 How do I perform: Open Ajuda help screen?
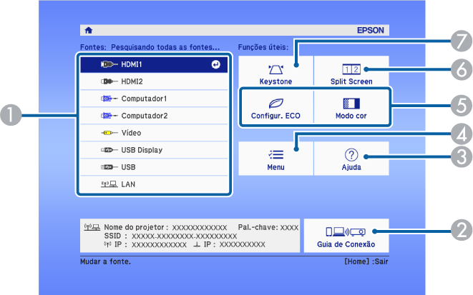point(351,159)
